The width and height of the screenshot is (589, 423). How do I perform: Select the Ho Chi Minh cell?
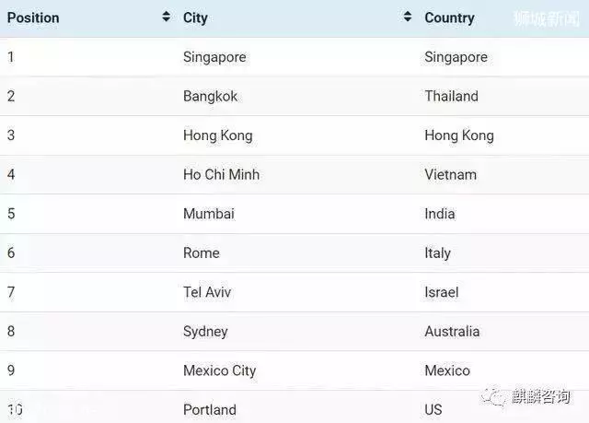221,174
